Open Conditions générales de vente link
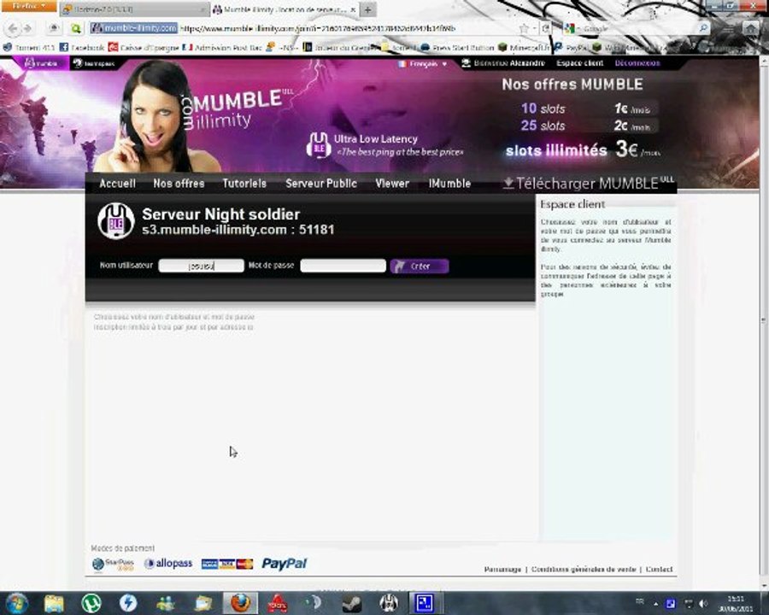This screenshot has width=769, height=615. 584,570
